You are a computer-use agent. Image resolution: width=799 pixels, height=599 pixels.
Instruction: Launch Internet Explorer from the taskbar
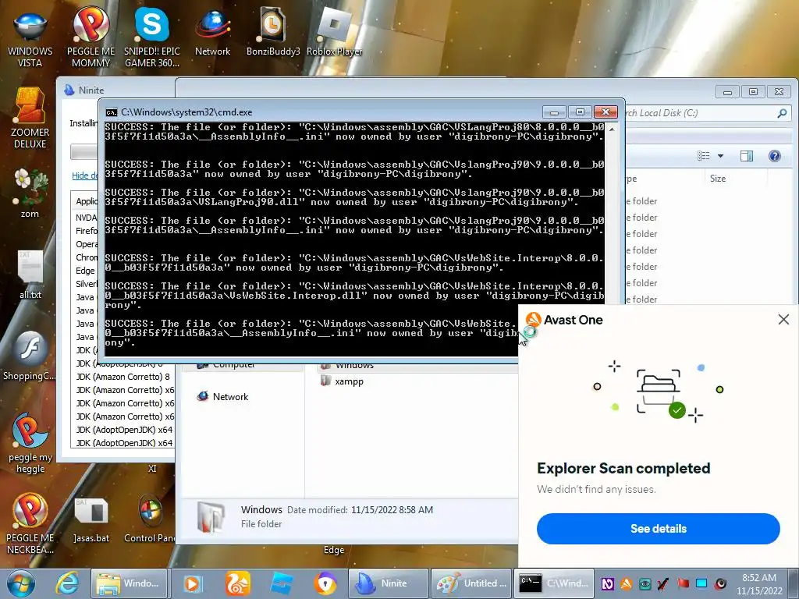click(x=67, y=583)
